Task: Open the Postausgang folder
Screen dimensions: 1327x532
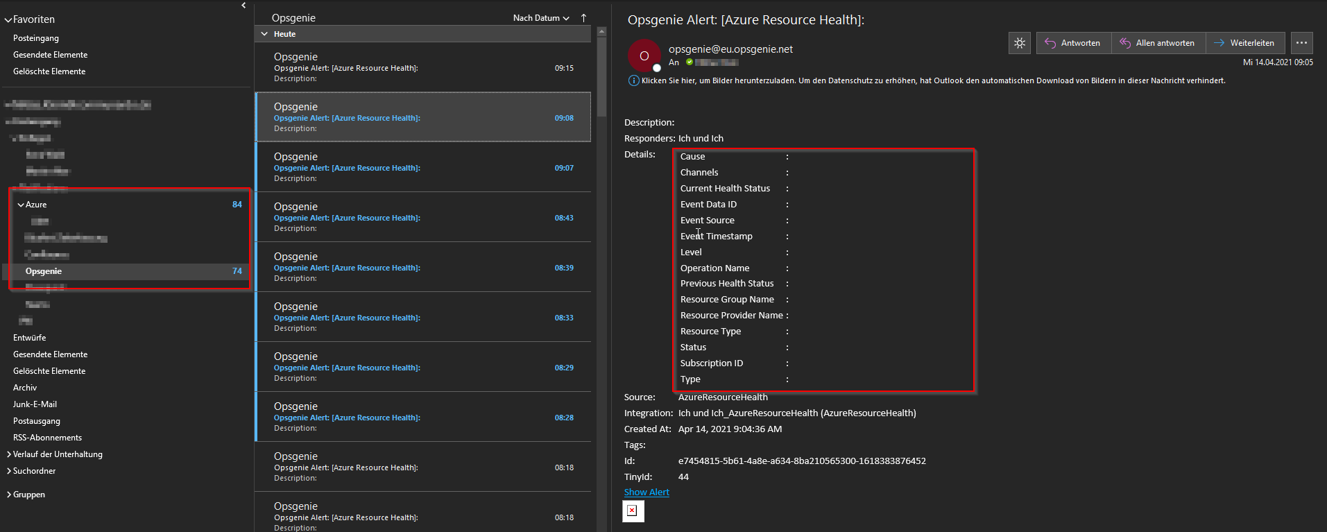Action: pos(37,421)
